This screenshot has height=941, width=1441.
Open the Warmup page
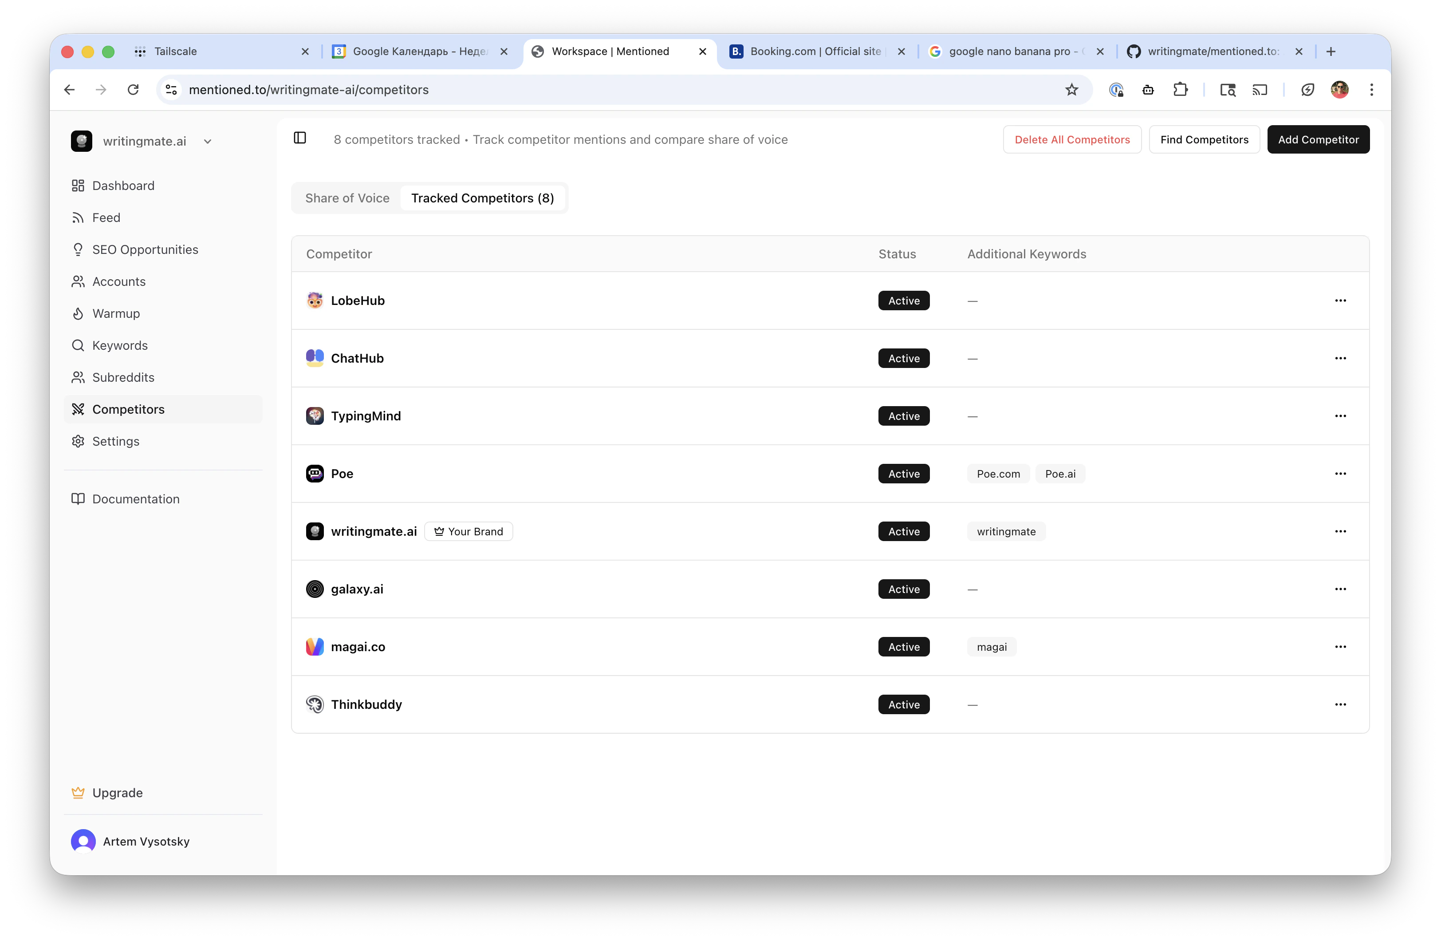(116, 313)
